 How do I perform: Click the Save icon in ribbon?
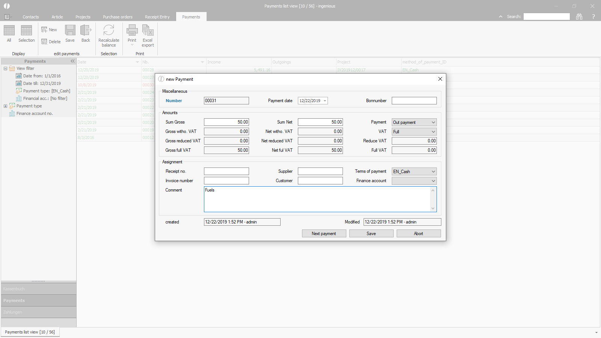(70, 31)
